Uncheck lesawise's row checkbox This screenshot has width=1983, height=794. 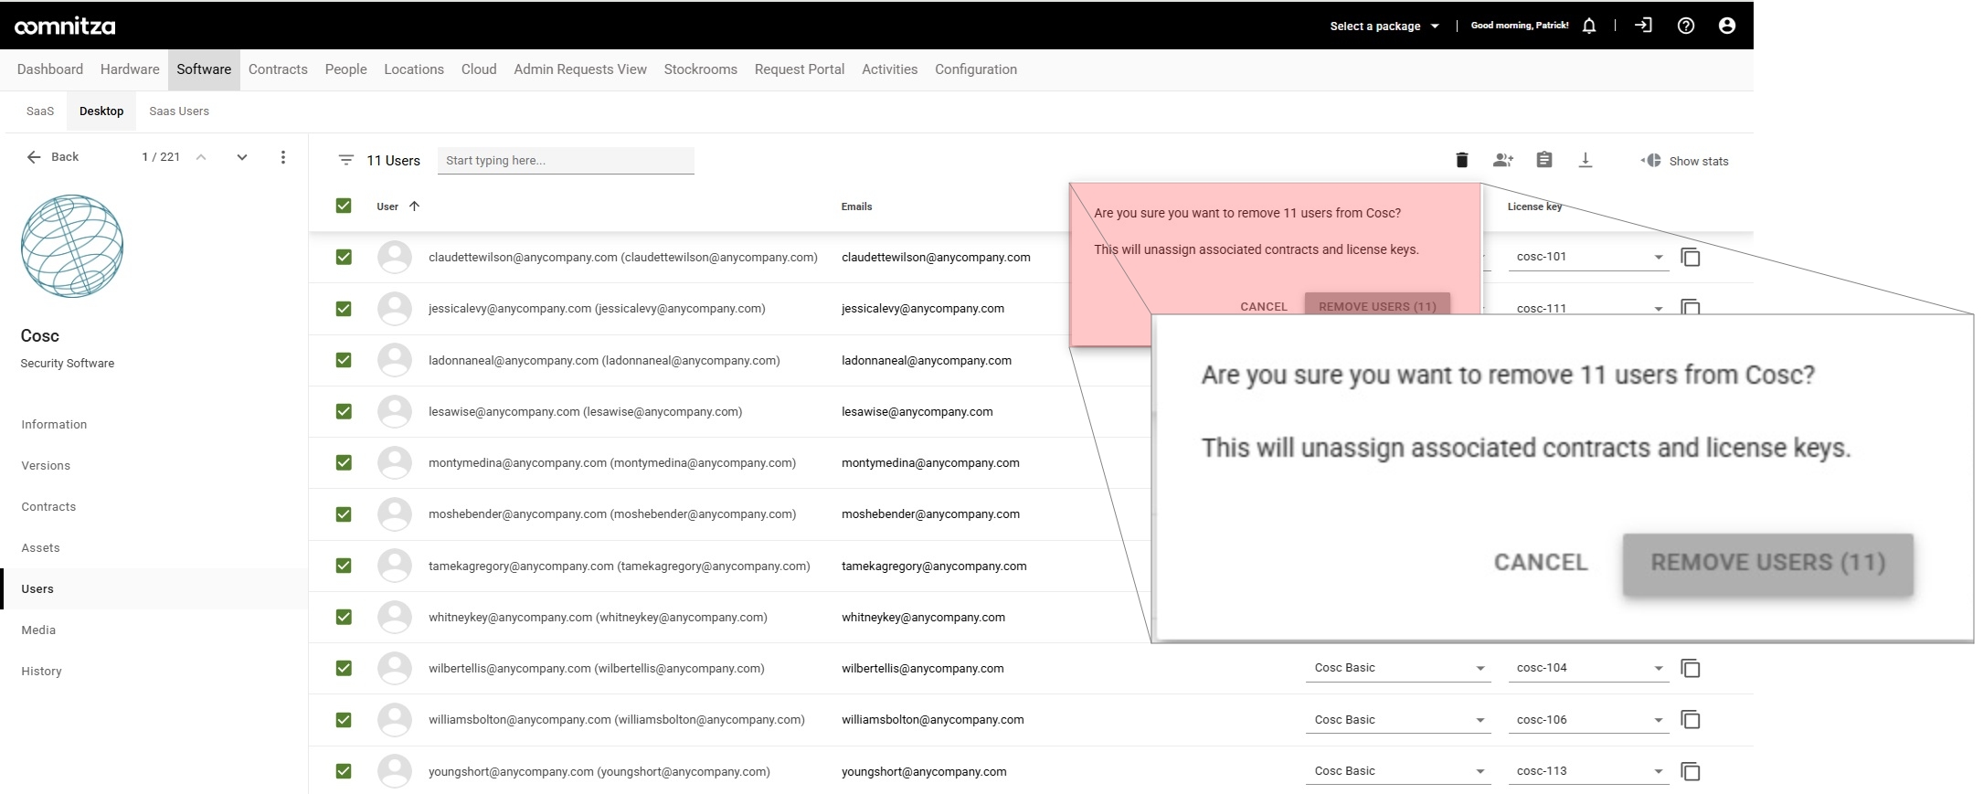tap(344, 411)
